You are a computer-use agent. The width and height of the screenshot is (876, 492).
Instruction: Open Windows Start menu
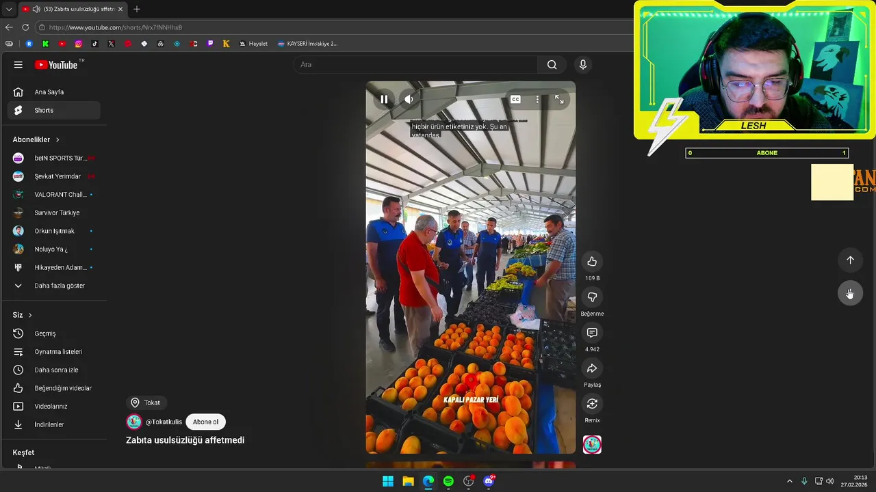point(388,481)
